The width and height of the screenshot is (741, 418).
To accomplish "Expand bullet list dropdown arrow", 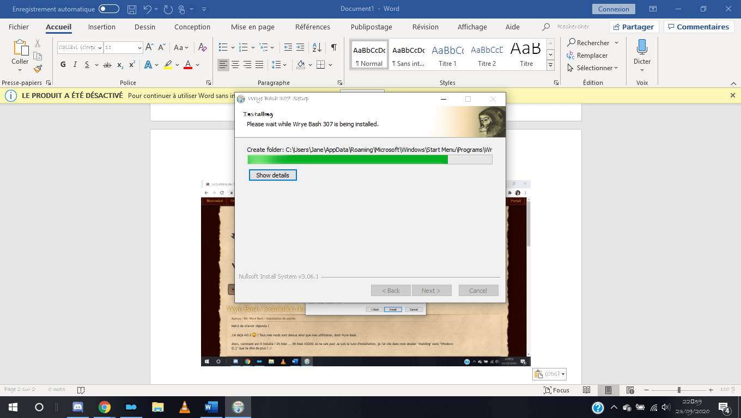I will [233, 47].
